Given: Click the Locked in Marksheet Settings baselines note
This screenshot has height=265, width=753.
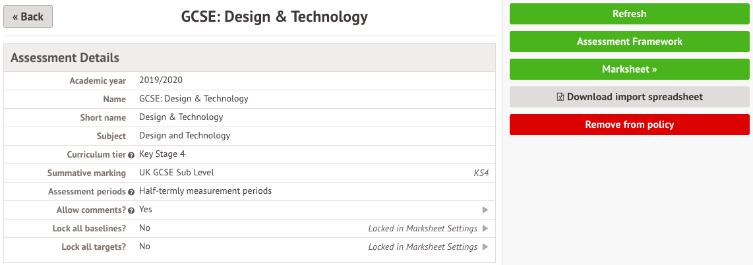Looking at the screenshot, I should tap(423, 228).
